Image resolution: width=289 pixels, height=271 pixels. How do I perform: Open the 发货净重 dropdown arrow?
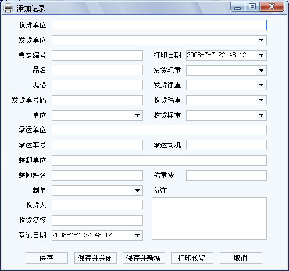261,85
